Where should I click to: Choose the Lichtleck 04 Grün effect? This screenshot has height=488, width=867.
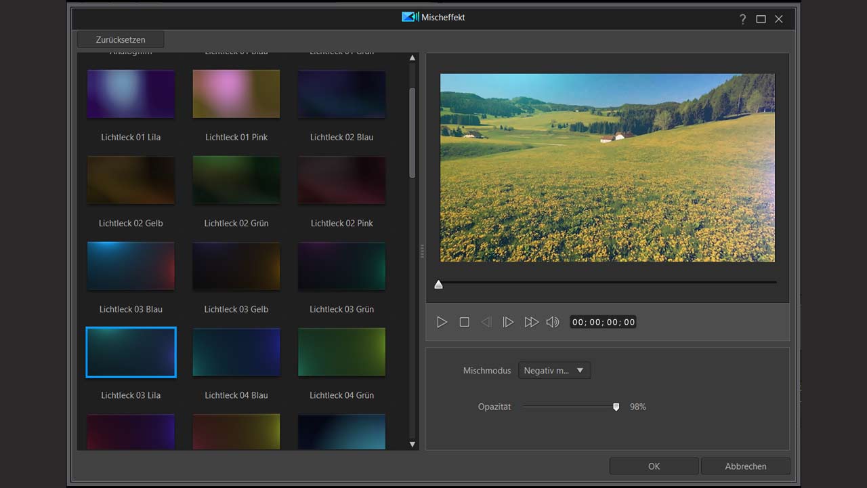click(341, 352)
